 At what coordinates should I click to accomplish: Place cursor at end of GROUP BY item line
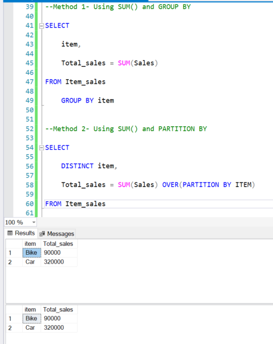(x=115, y=101)
